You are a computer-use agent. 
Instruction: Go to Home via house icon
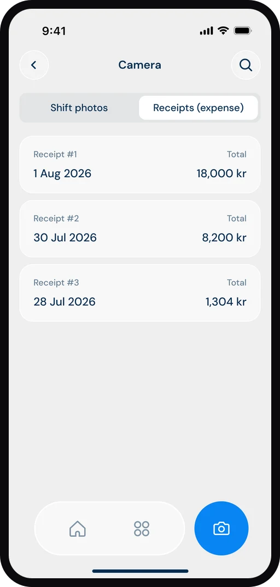[x=78, y=528]
